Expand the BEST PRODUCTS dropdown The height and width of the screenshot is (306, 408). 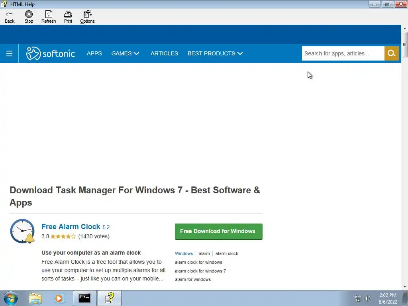click(215, 53)
